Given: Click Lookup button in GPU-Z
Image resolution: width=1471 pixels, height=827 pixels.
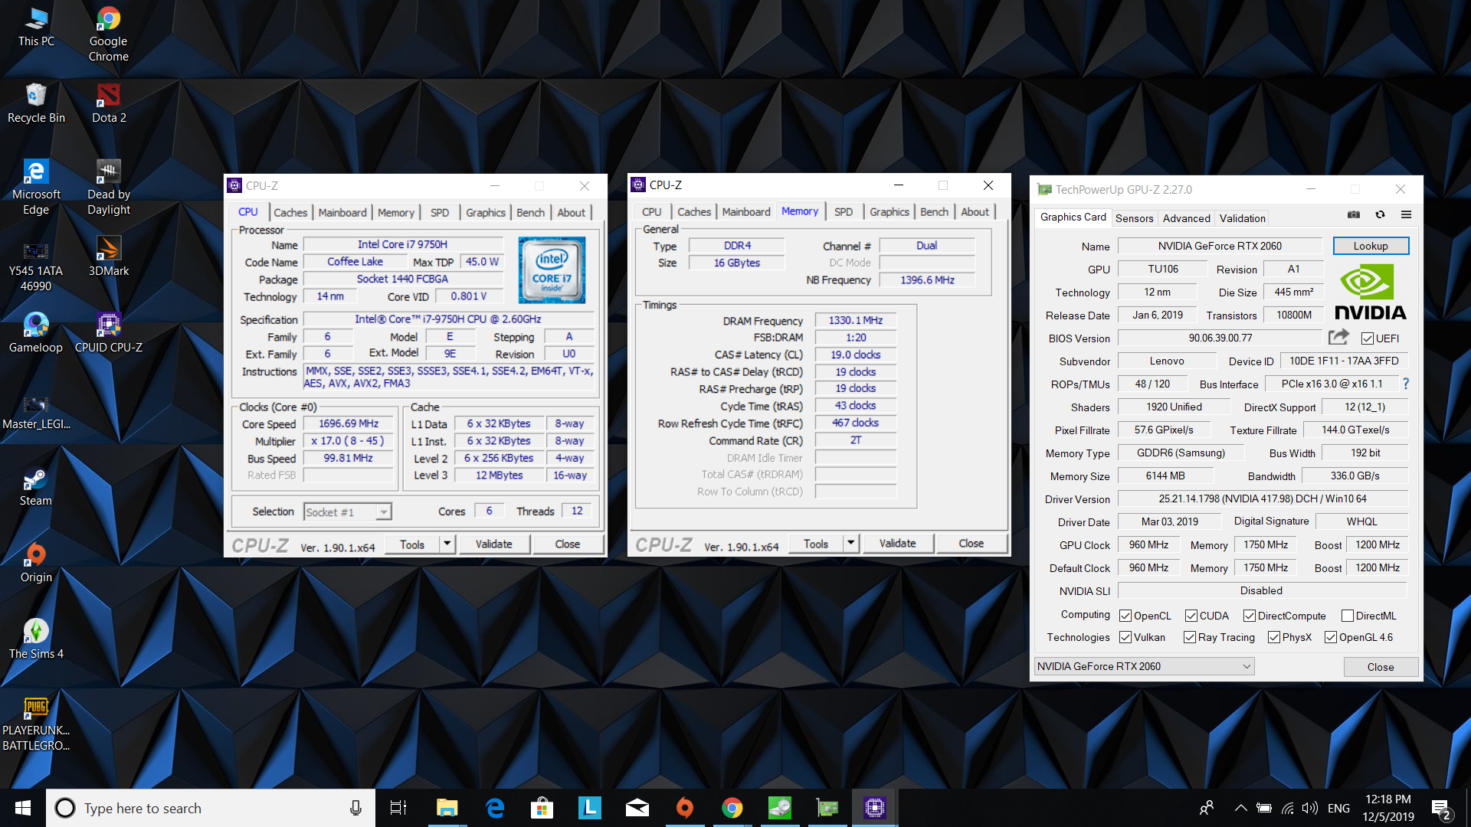Looking at the screenshot, I should pos(1371,246).
